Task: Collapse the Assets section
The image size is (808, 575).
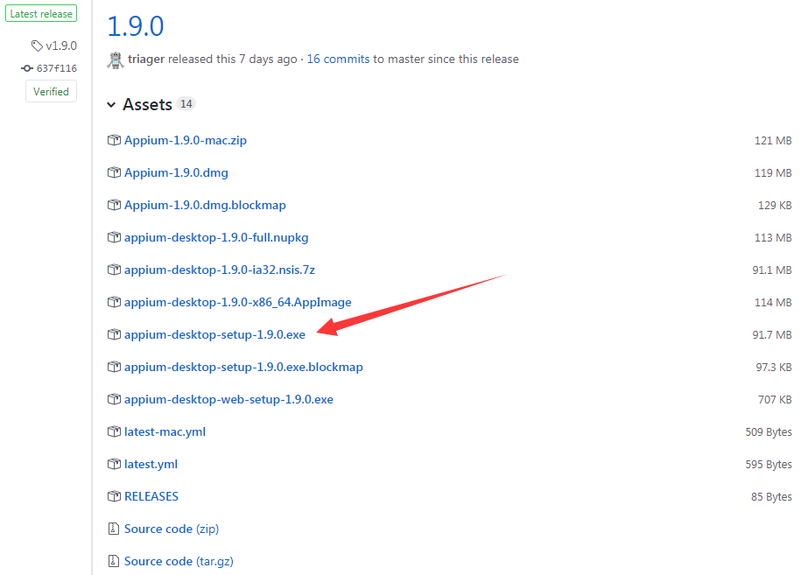Action: point(111,105)
